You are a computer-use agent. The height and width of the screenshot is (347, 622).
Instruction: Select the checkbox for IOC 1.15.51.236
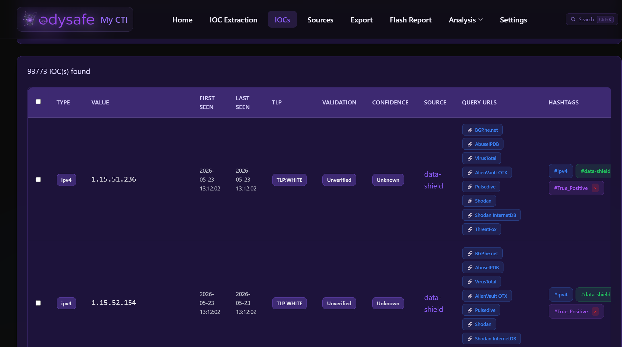tap(38, 180)
